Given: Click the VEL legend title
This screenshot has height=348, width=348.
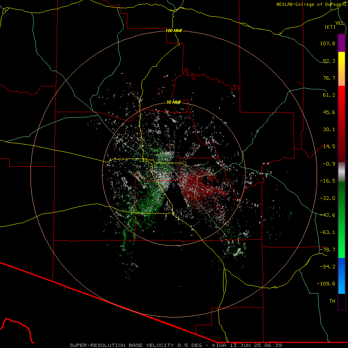Looking at the screenshot, I should point(339,23).
